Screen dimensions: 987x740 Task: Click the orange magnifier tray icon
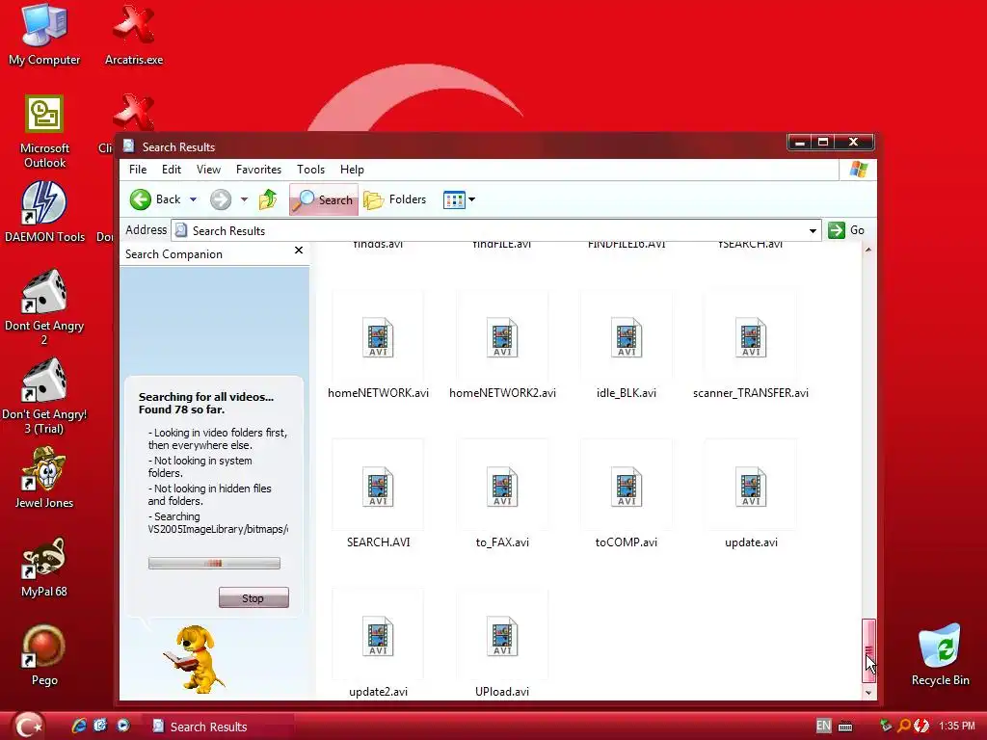tap(904, 726)
